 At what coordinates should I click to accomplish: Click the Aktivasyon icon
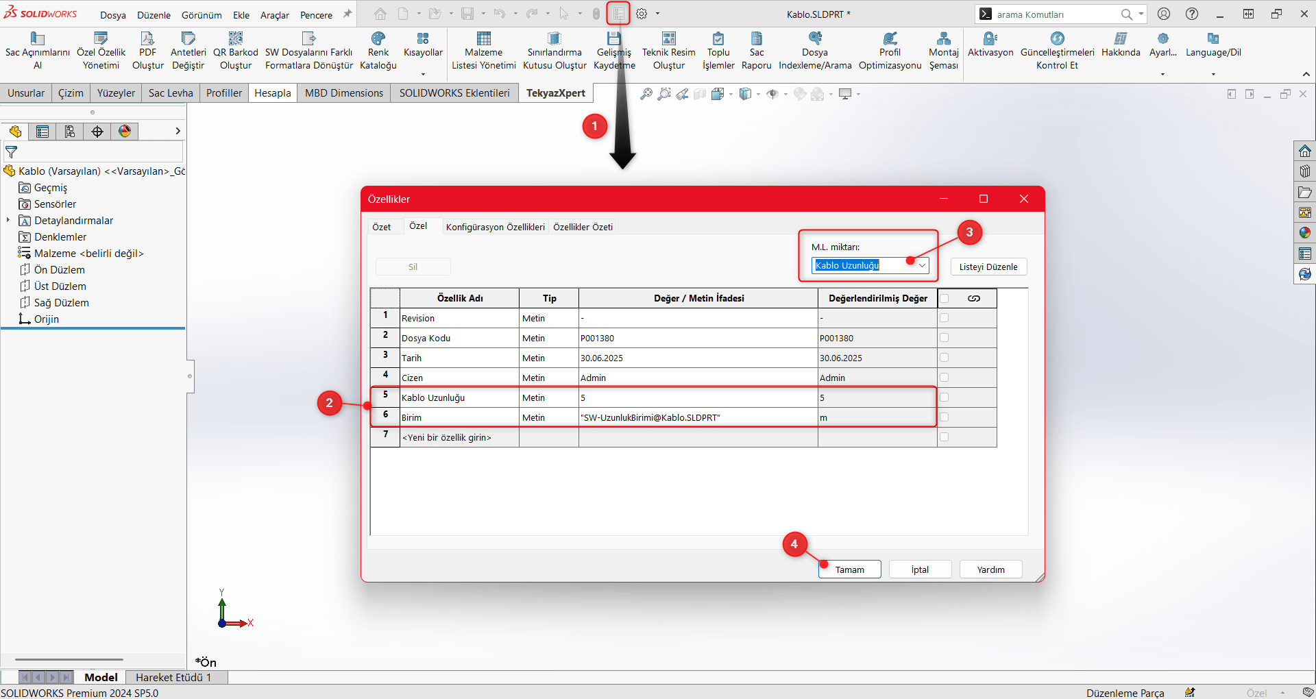pos(990,45)
